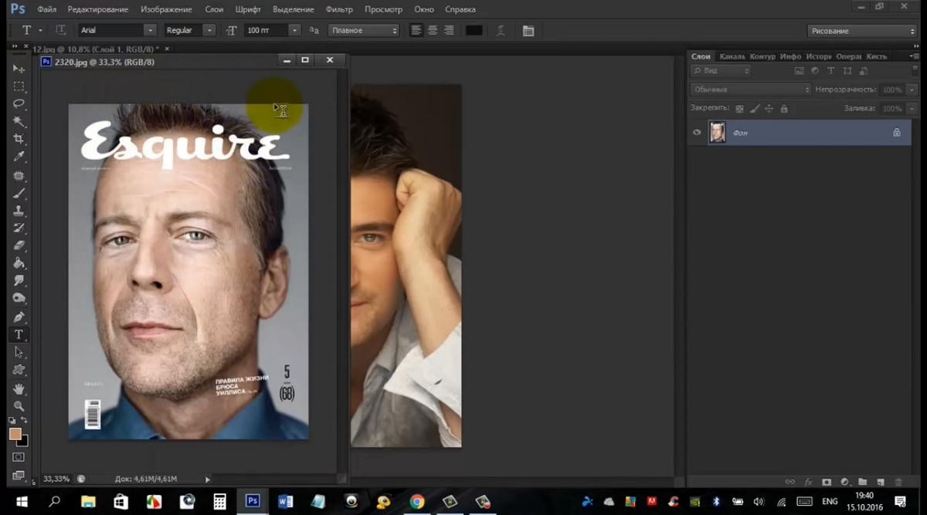
Task: Select the Clone Stamp tool
Action: point(19,211)
